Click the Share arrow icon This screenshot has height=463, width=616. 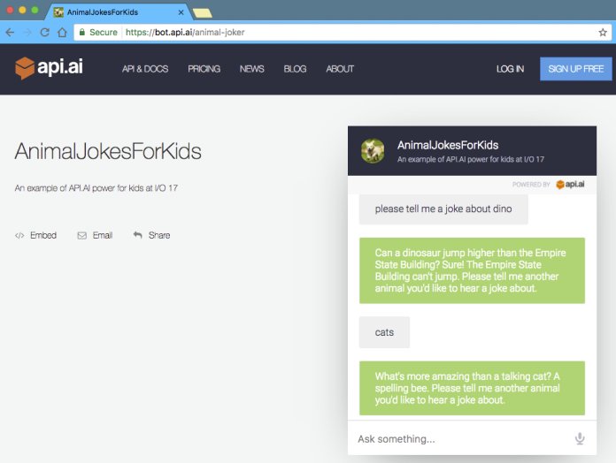[137, 235]
